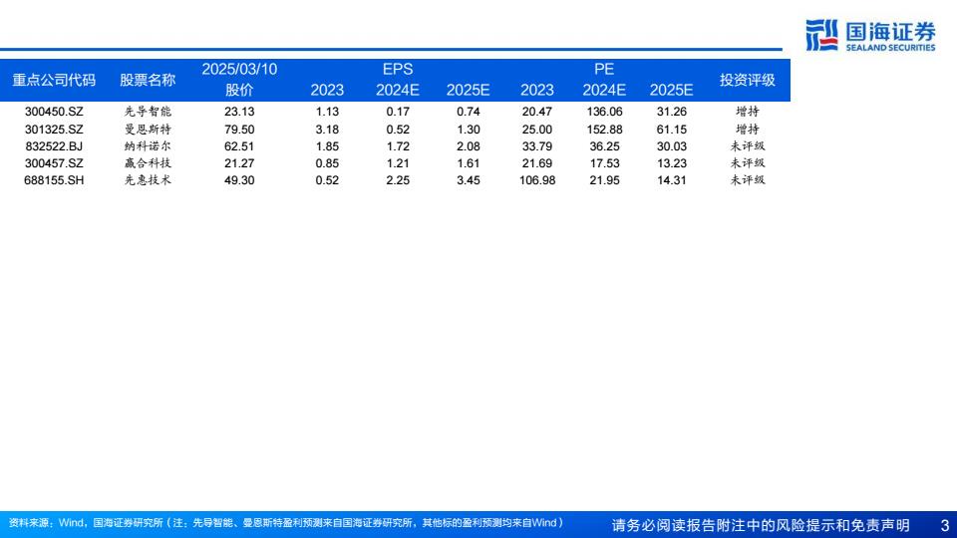Click the 投资评级 column header
Viewport: 957px width, 538px height.
748,80
